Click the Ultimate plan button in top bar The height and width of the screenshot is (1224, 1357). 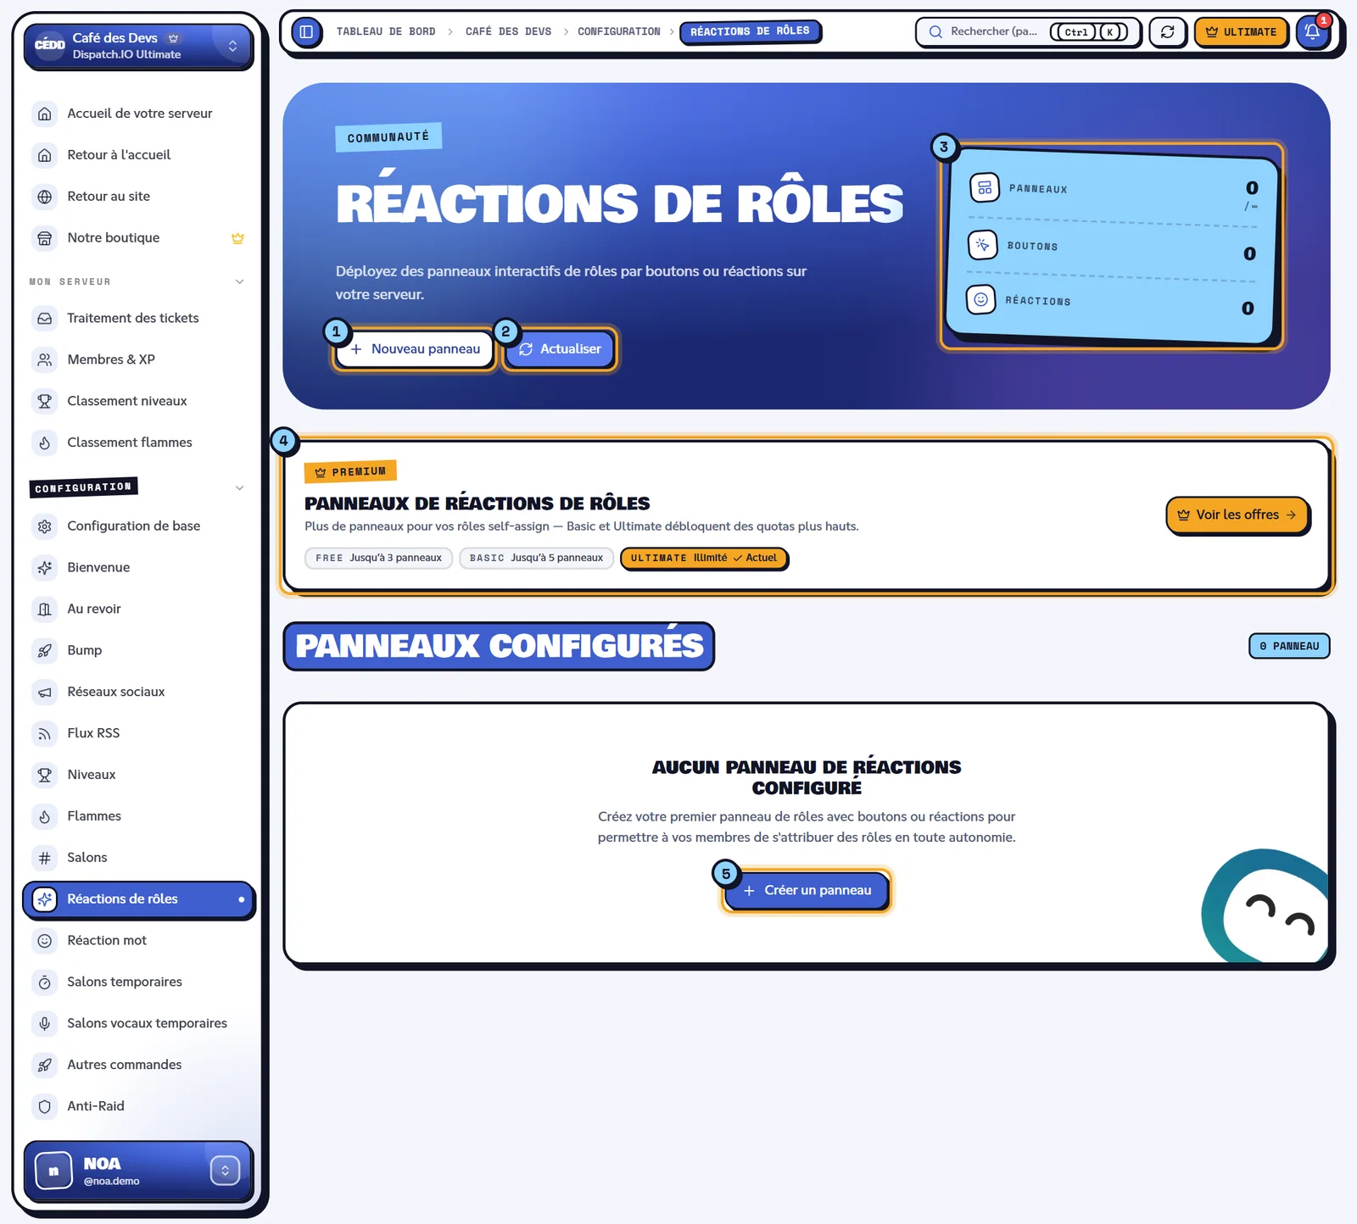1241,32
